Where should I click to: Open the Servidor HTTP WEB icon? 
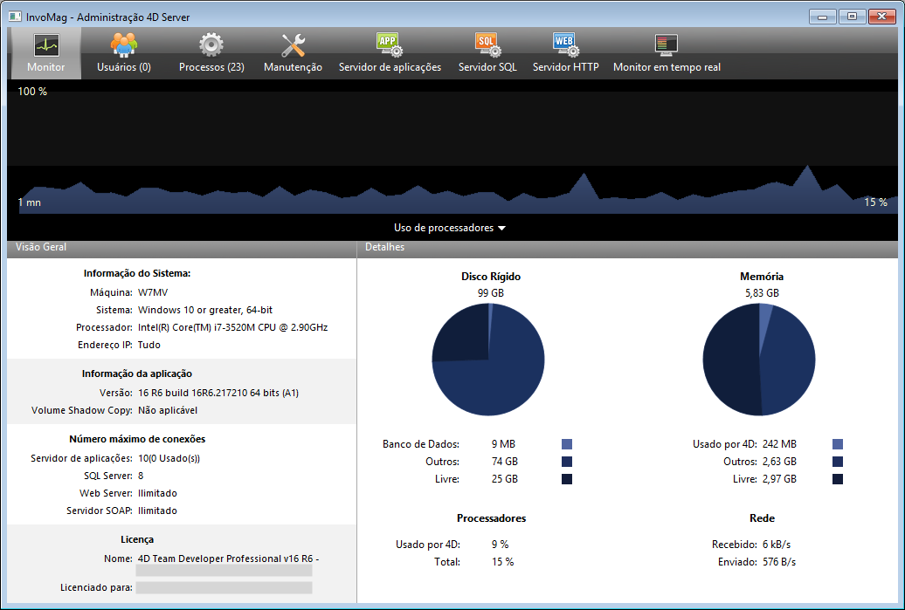(565, 45)
